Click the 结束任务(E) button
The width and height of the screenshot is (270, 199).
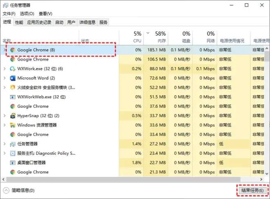tap(252, 190)
